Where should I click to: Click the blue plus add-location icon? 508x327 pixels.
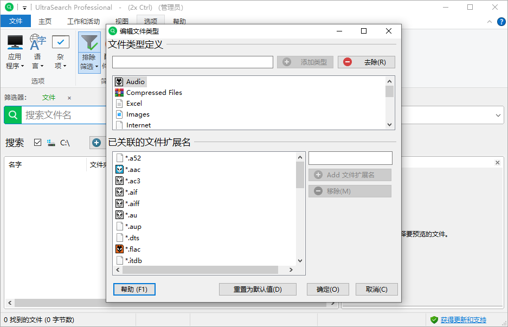(x=97, y=142)
